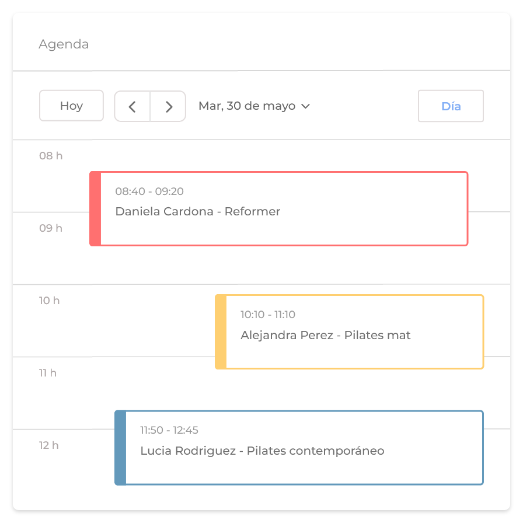The width and height of the screenshot is (523, 523).
Task: Go to next day with right arrow
Action: pos(169,106)
